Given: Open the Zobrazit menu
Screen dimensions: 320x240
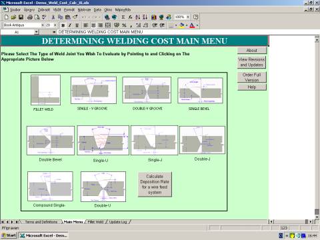Looking at the screenshot, I should (44, 10).
